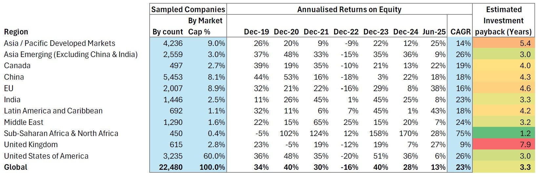Select the Global total row label
The width and height of the screenshot is (540, 177).
[x=16, y=167]
